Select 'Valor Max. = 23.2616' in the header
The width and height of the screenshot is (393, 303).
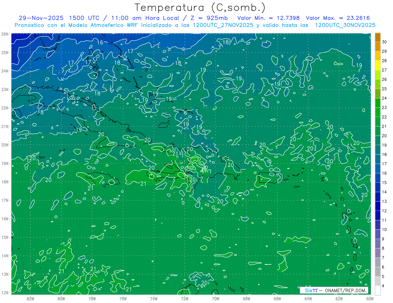pos(338,18)
